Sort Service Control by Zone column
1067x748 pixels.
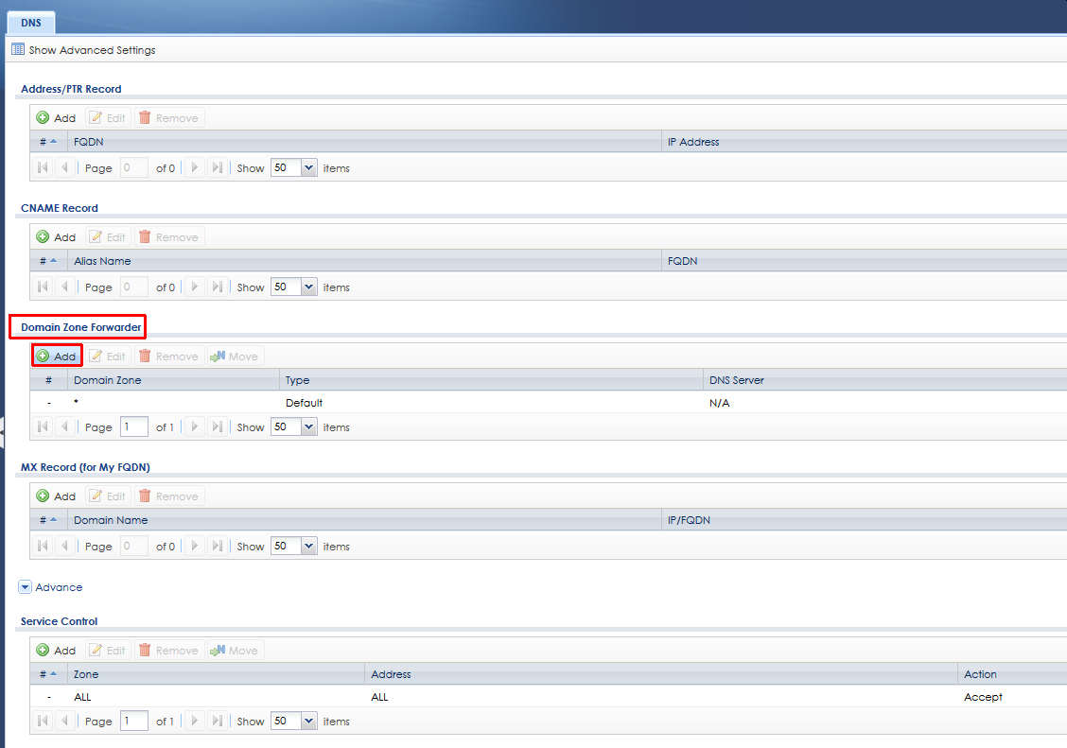218,674
